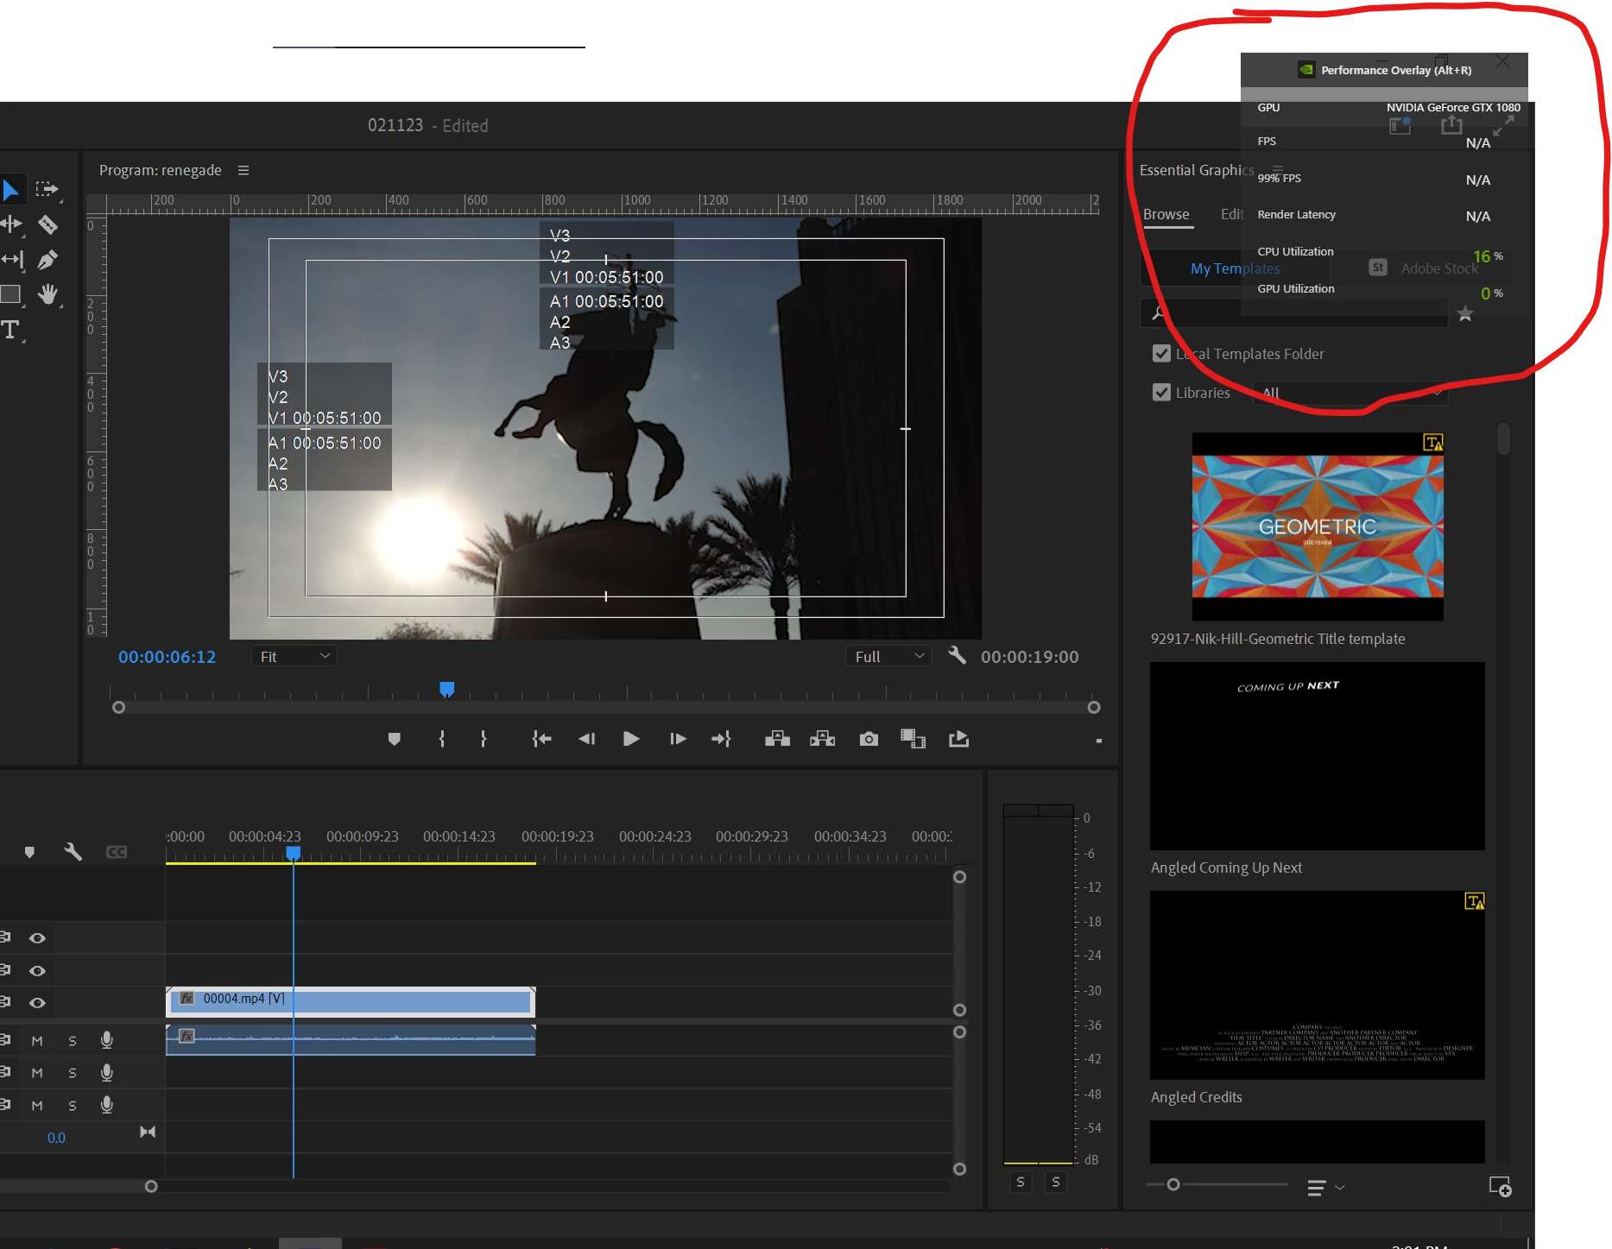
Task: Click the export share icon in Program Monitor
Action: pyautogui.click(x=958, y=739)
